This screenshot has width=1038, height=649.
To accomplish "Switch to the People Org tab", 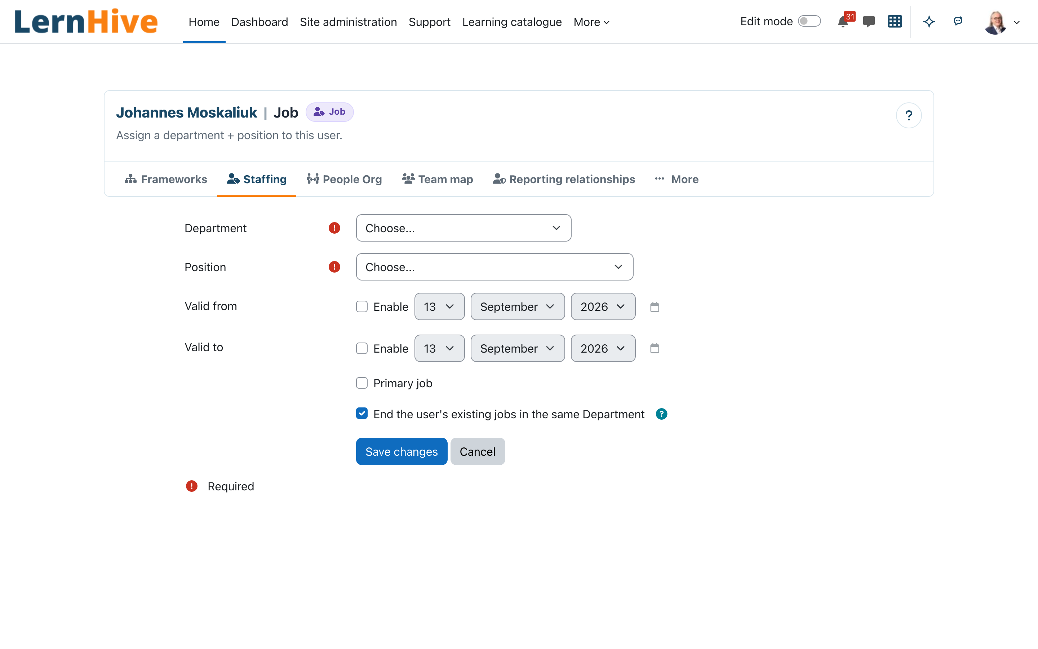I will tap(344, 179).
